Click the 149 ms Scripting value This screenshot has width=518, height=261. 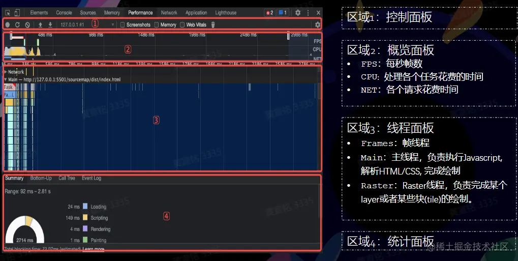(x=73, y=218)
